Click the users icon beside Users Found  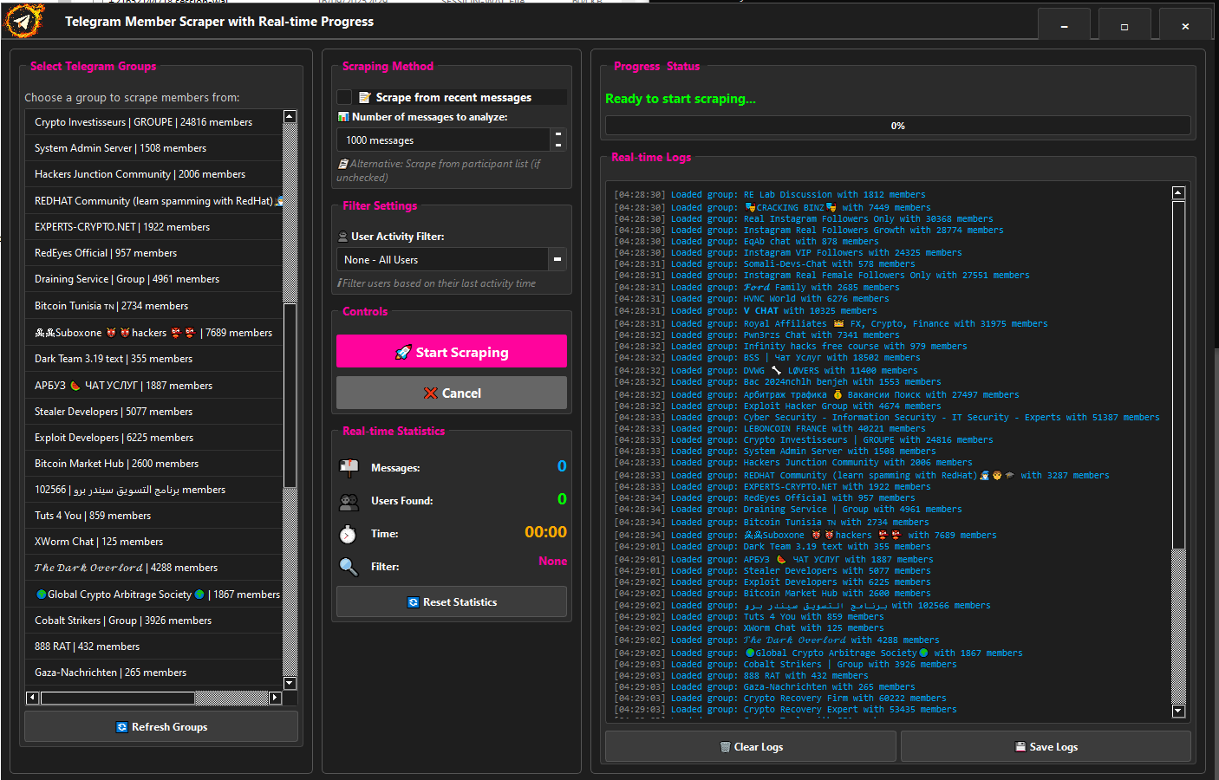pos(349,501)
